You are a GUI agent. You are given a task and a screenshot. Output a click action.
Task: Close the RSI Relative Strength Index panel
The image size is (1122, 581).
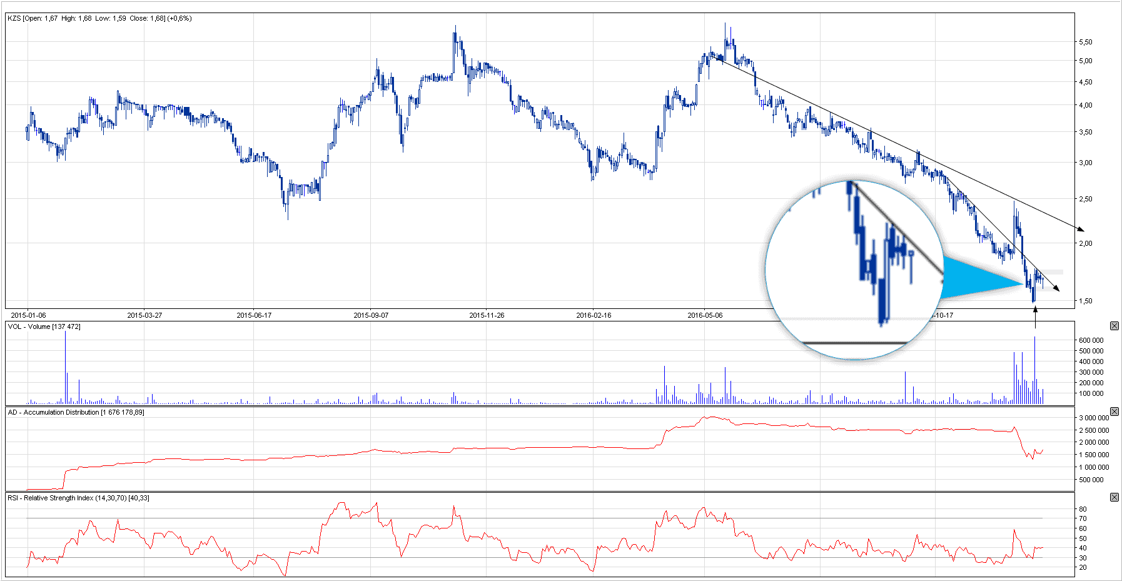[x=1114, y=497]
